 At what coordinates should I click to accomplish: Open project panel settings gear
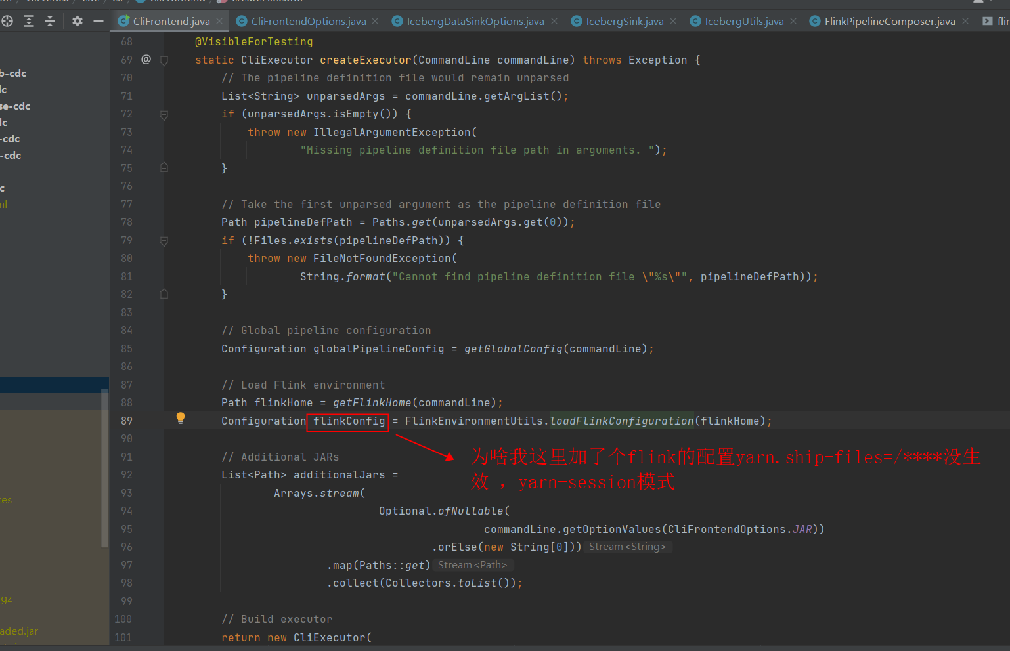[77, 21]
